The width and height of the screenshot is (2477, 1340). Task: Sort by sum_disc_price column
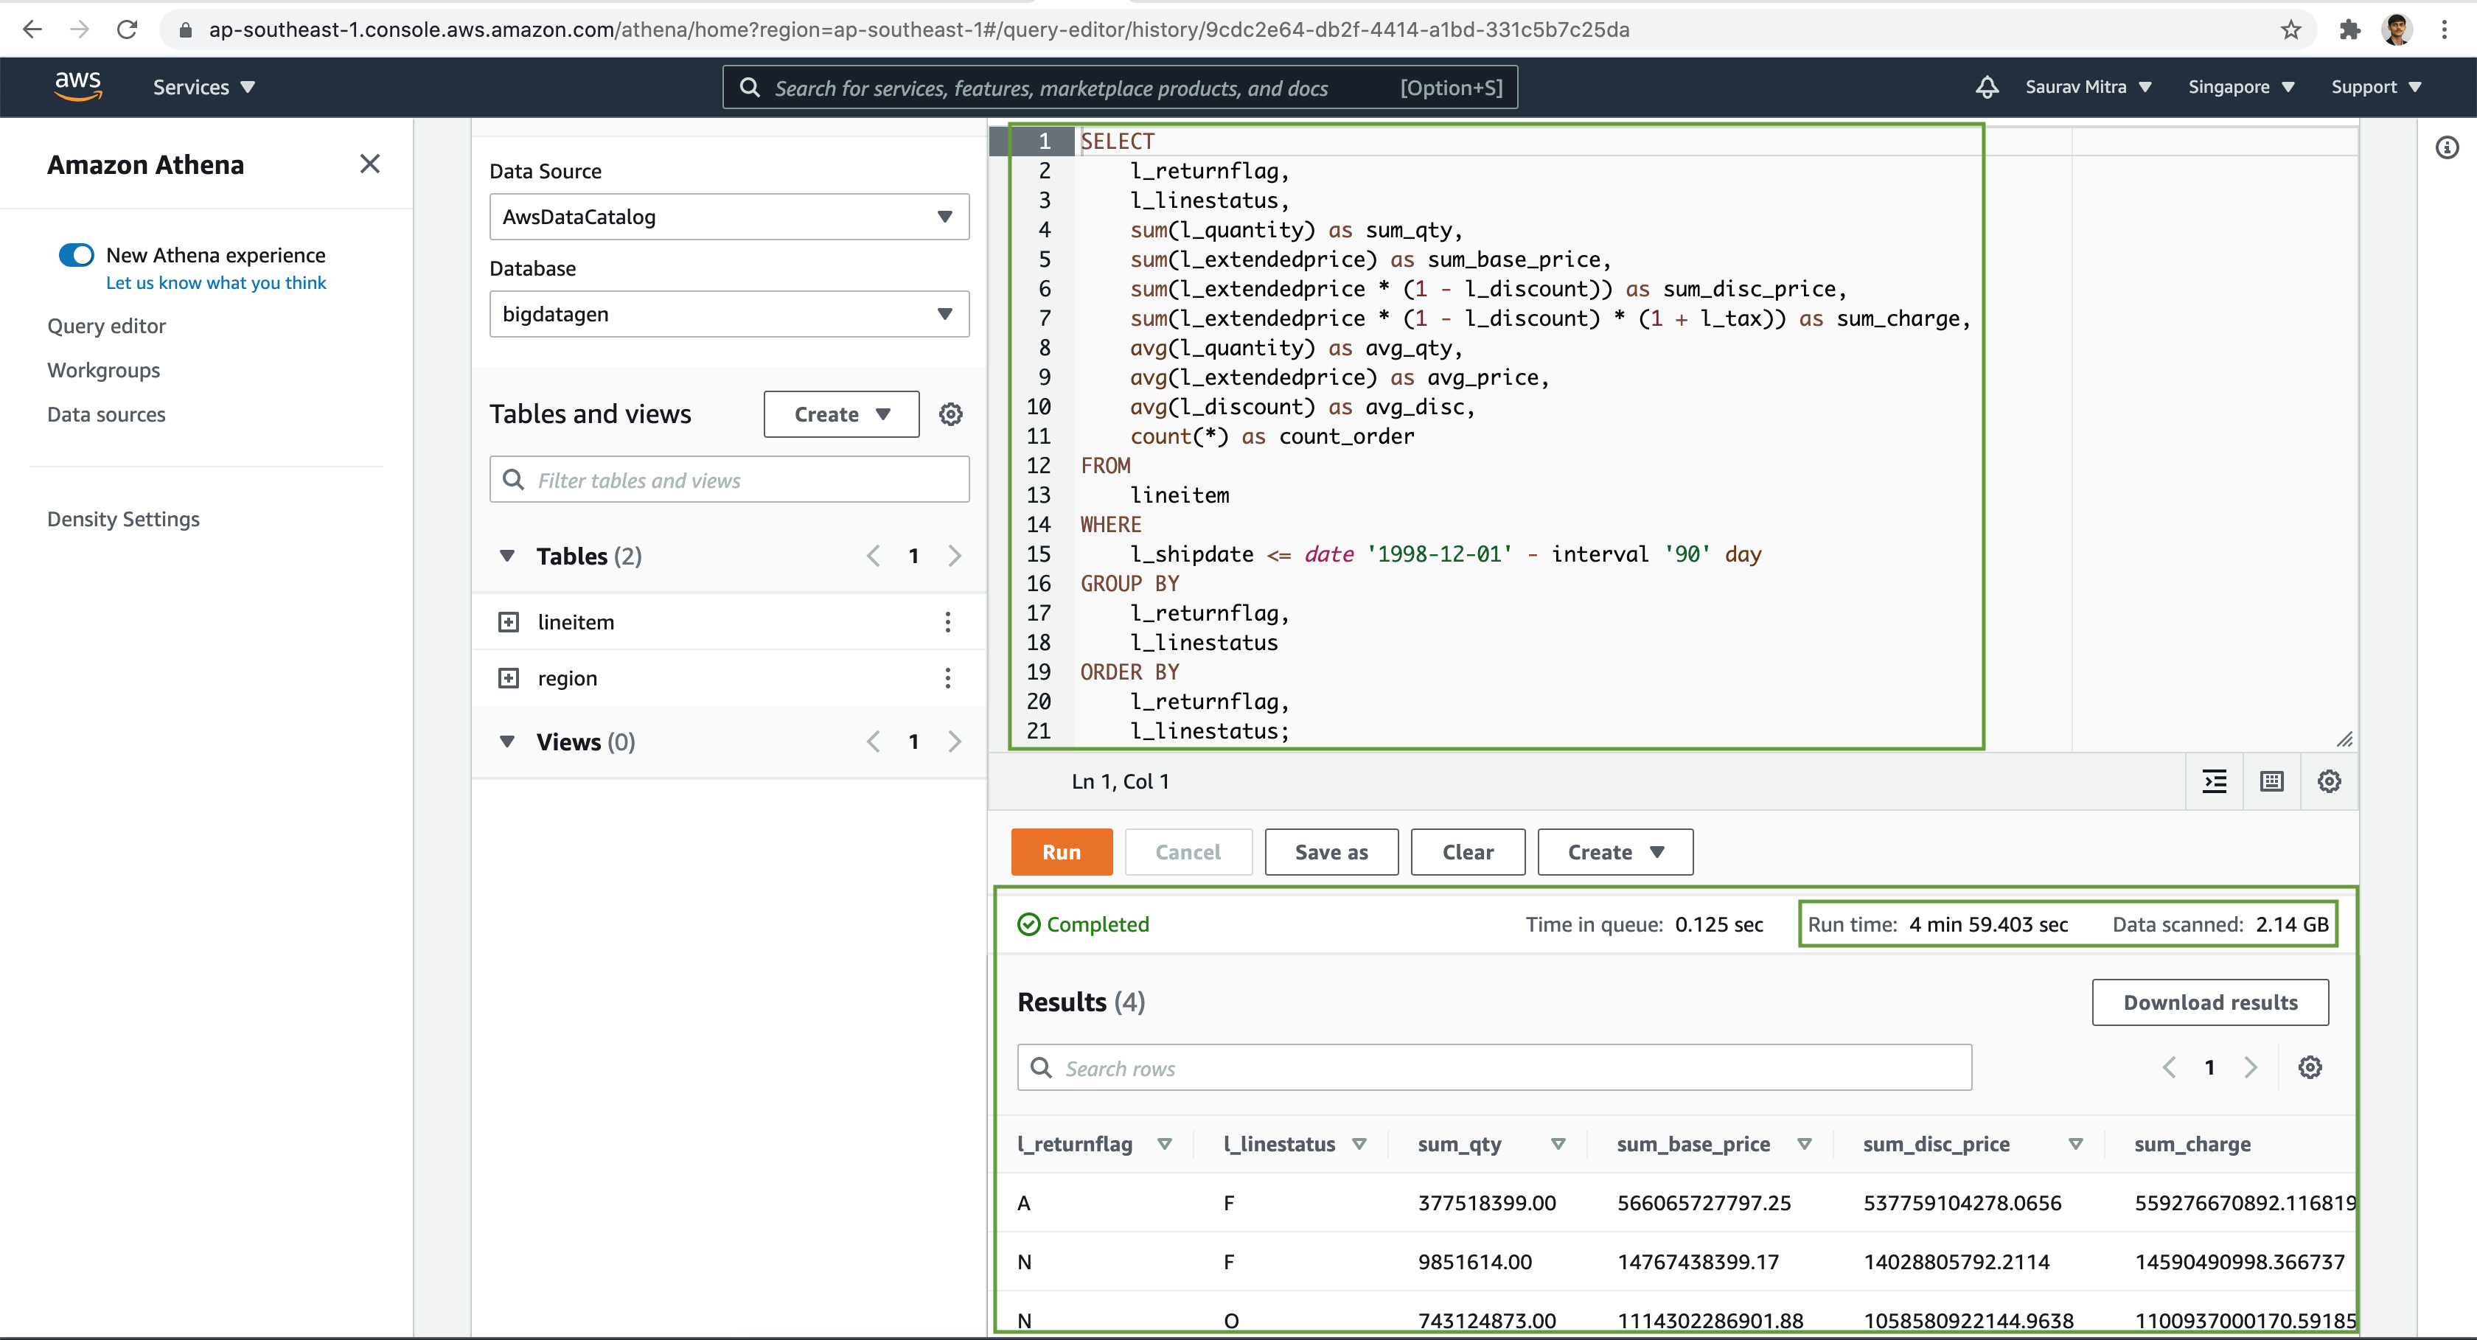[2075, 1144]
